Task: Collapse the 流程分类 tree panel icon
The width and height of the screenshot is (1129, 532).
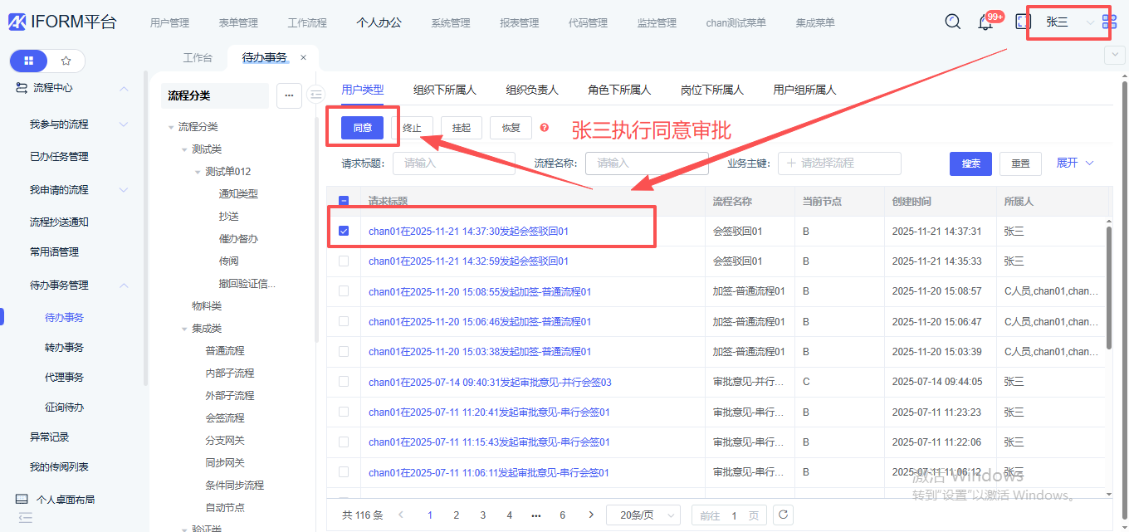Action: tap(315, 95)
